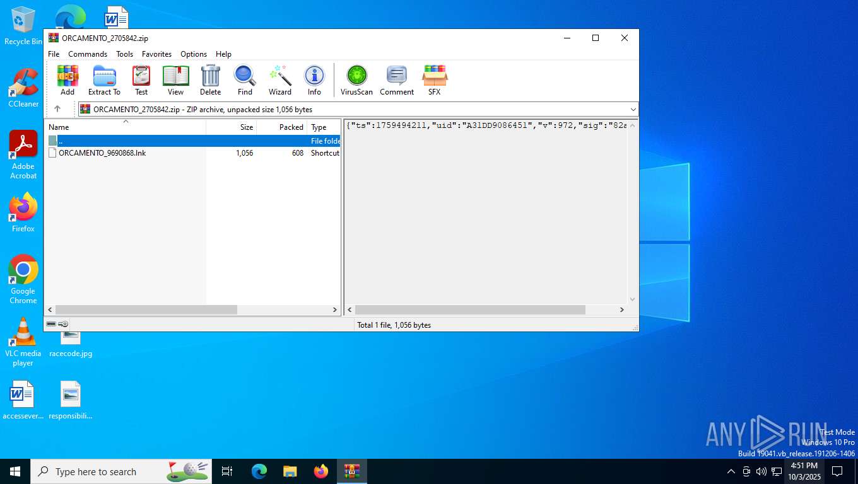The image size is (858, 484).
Task: Open the View toolbar icon
Action: point(175,80)
